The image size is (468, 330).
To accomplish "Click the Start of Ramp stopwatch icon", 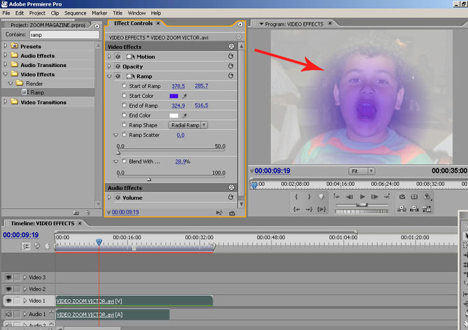I will coord(125,86).
